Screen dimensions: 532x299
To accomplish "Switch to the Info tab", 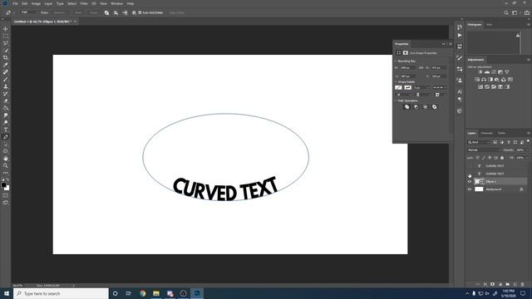I will coord(489,25).
